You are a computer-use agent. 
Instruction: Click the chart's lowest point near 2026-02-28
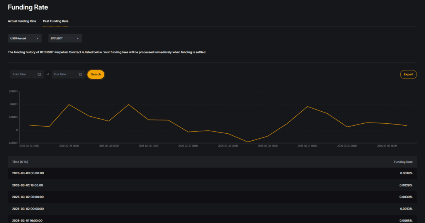[x=248, y=142]
